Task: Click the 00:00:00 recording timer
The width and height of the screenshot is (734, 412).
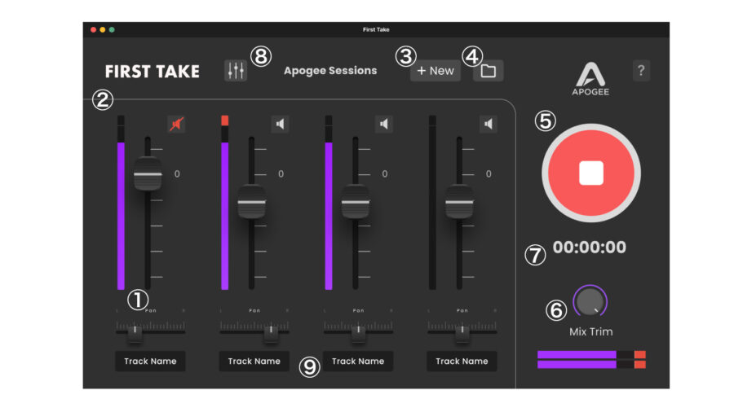Action: pyautogui.click(x=590, y=247)
